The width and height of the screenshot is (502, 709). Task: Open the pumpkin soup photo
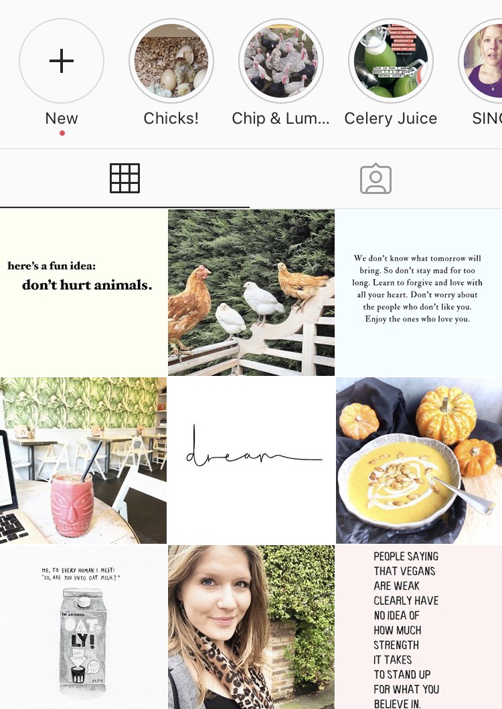click(419, 460)
